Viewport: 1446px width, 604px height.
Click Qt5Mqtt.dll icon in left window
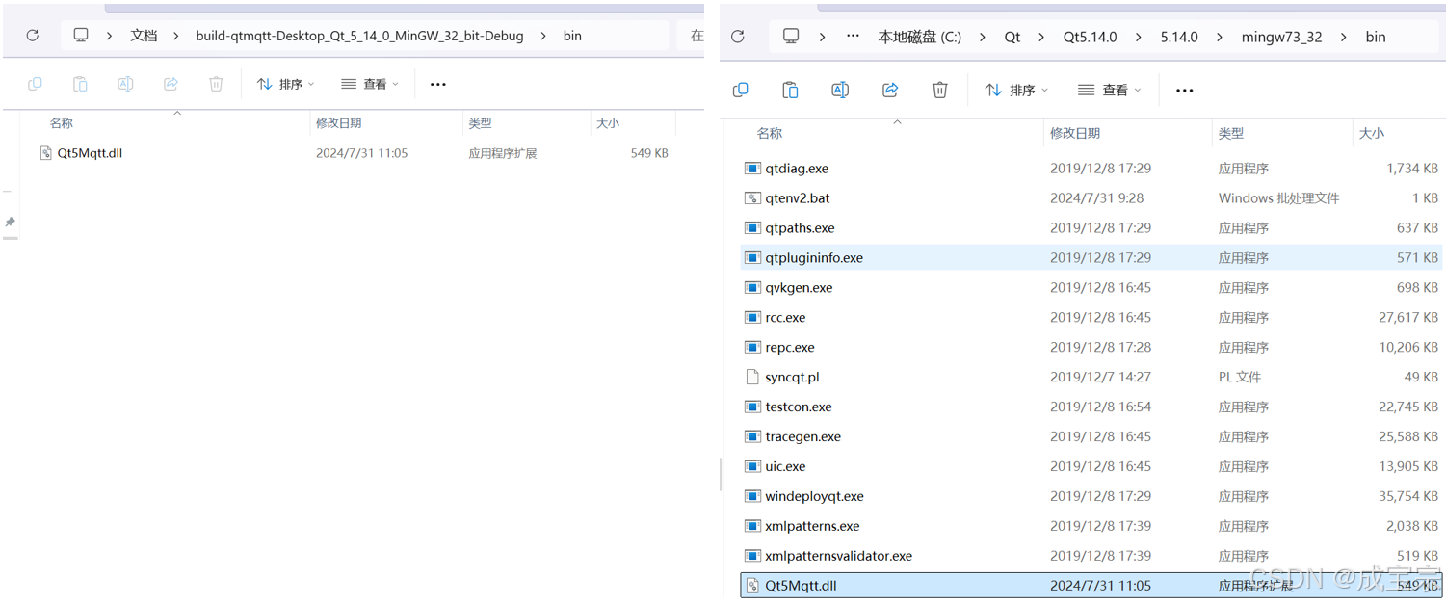point(45,153)
